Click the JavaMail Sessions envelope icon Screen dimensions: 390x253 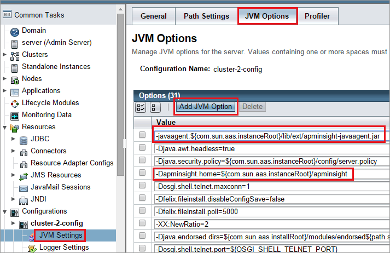click(24, 187)
